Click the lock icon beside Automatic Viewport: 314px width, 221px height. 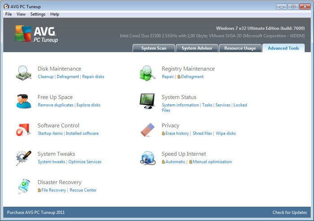(x=163, y=162)
